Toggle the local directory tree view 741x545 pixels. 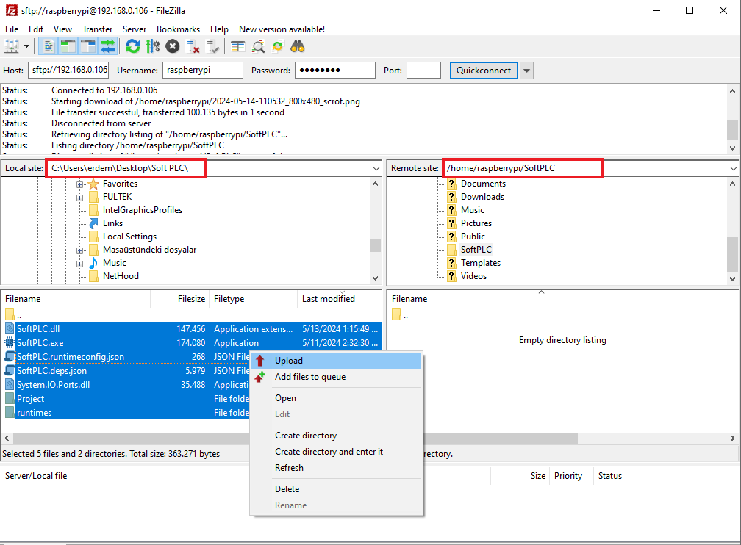pyautogui.click(x=68, y=47)
